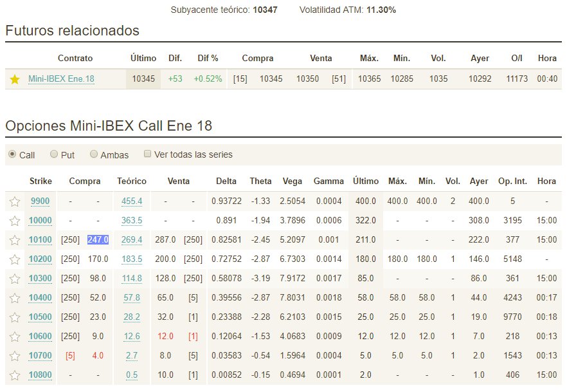
Task: Click theoretical price 12.6
Action: (x=132, y=336)
